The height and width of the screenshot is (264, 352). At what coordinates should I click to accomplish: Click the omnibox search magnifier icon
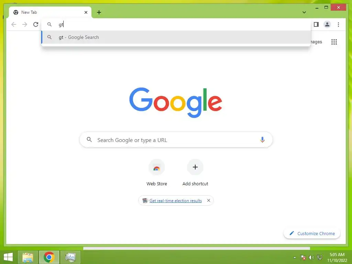[x=49, y=24]
